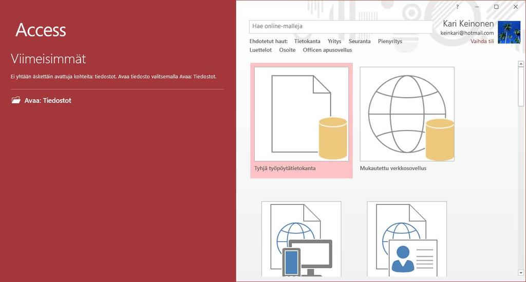Minimize the Access window
Image resolution: width=526 pixels, height=282 pixels.
click(x=477, y=7)
